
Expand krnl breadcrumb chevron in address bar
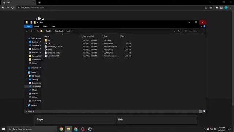pos(71,31)
